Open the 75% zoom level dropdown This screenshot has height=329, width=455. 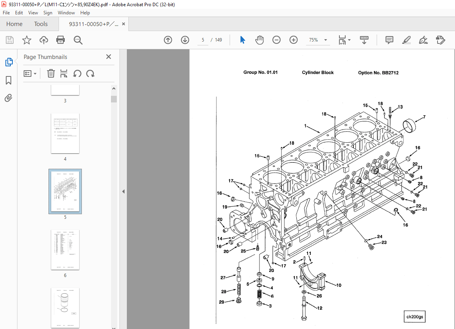[x=325, y=40]
